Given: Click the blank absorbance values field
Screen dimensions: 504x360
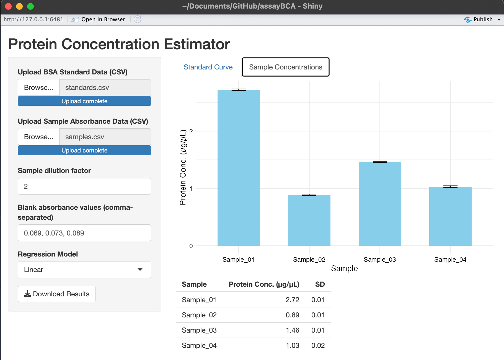Looking at the screenshot, I should 84,233.
